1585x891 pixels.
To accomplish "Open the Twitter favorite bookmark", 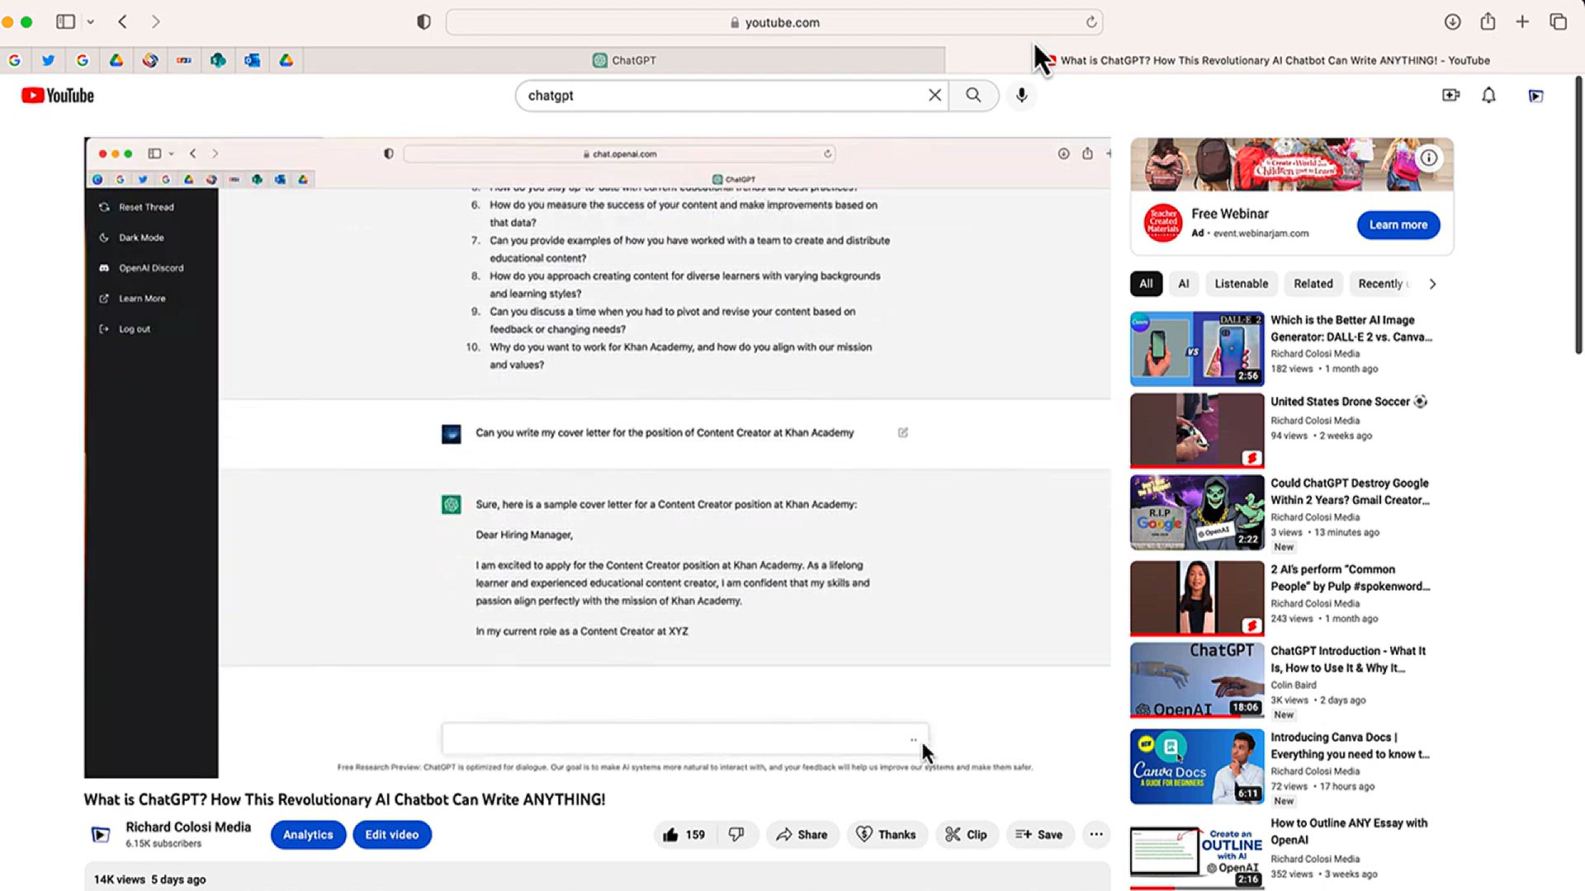I will pyautogui.click(x=48, y=60).
